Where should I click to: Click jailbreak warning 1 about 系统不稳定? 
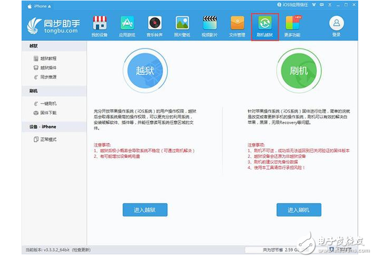(144, 151)
